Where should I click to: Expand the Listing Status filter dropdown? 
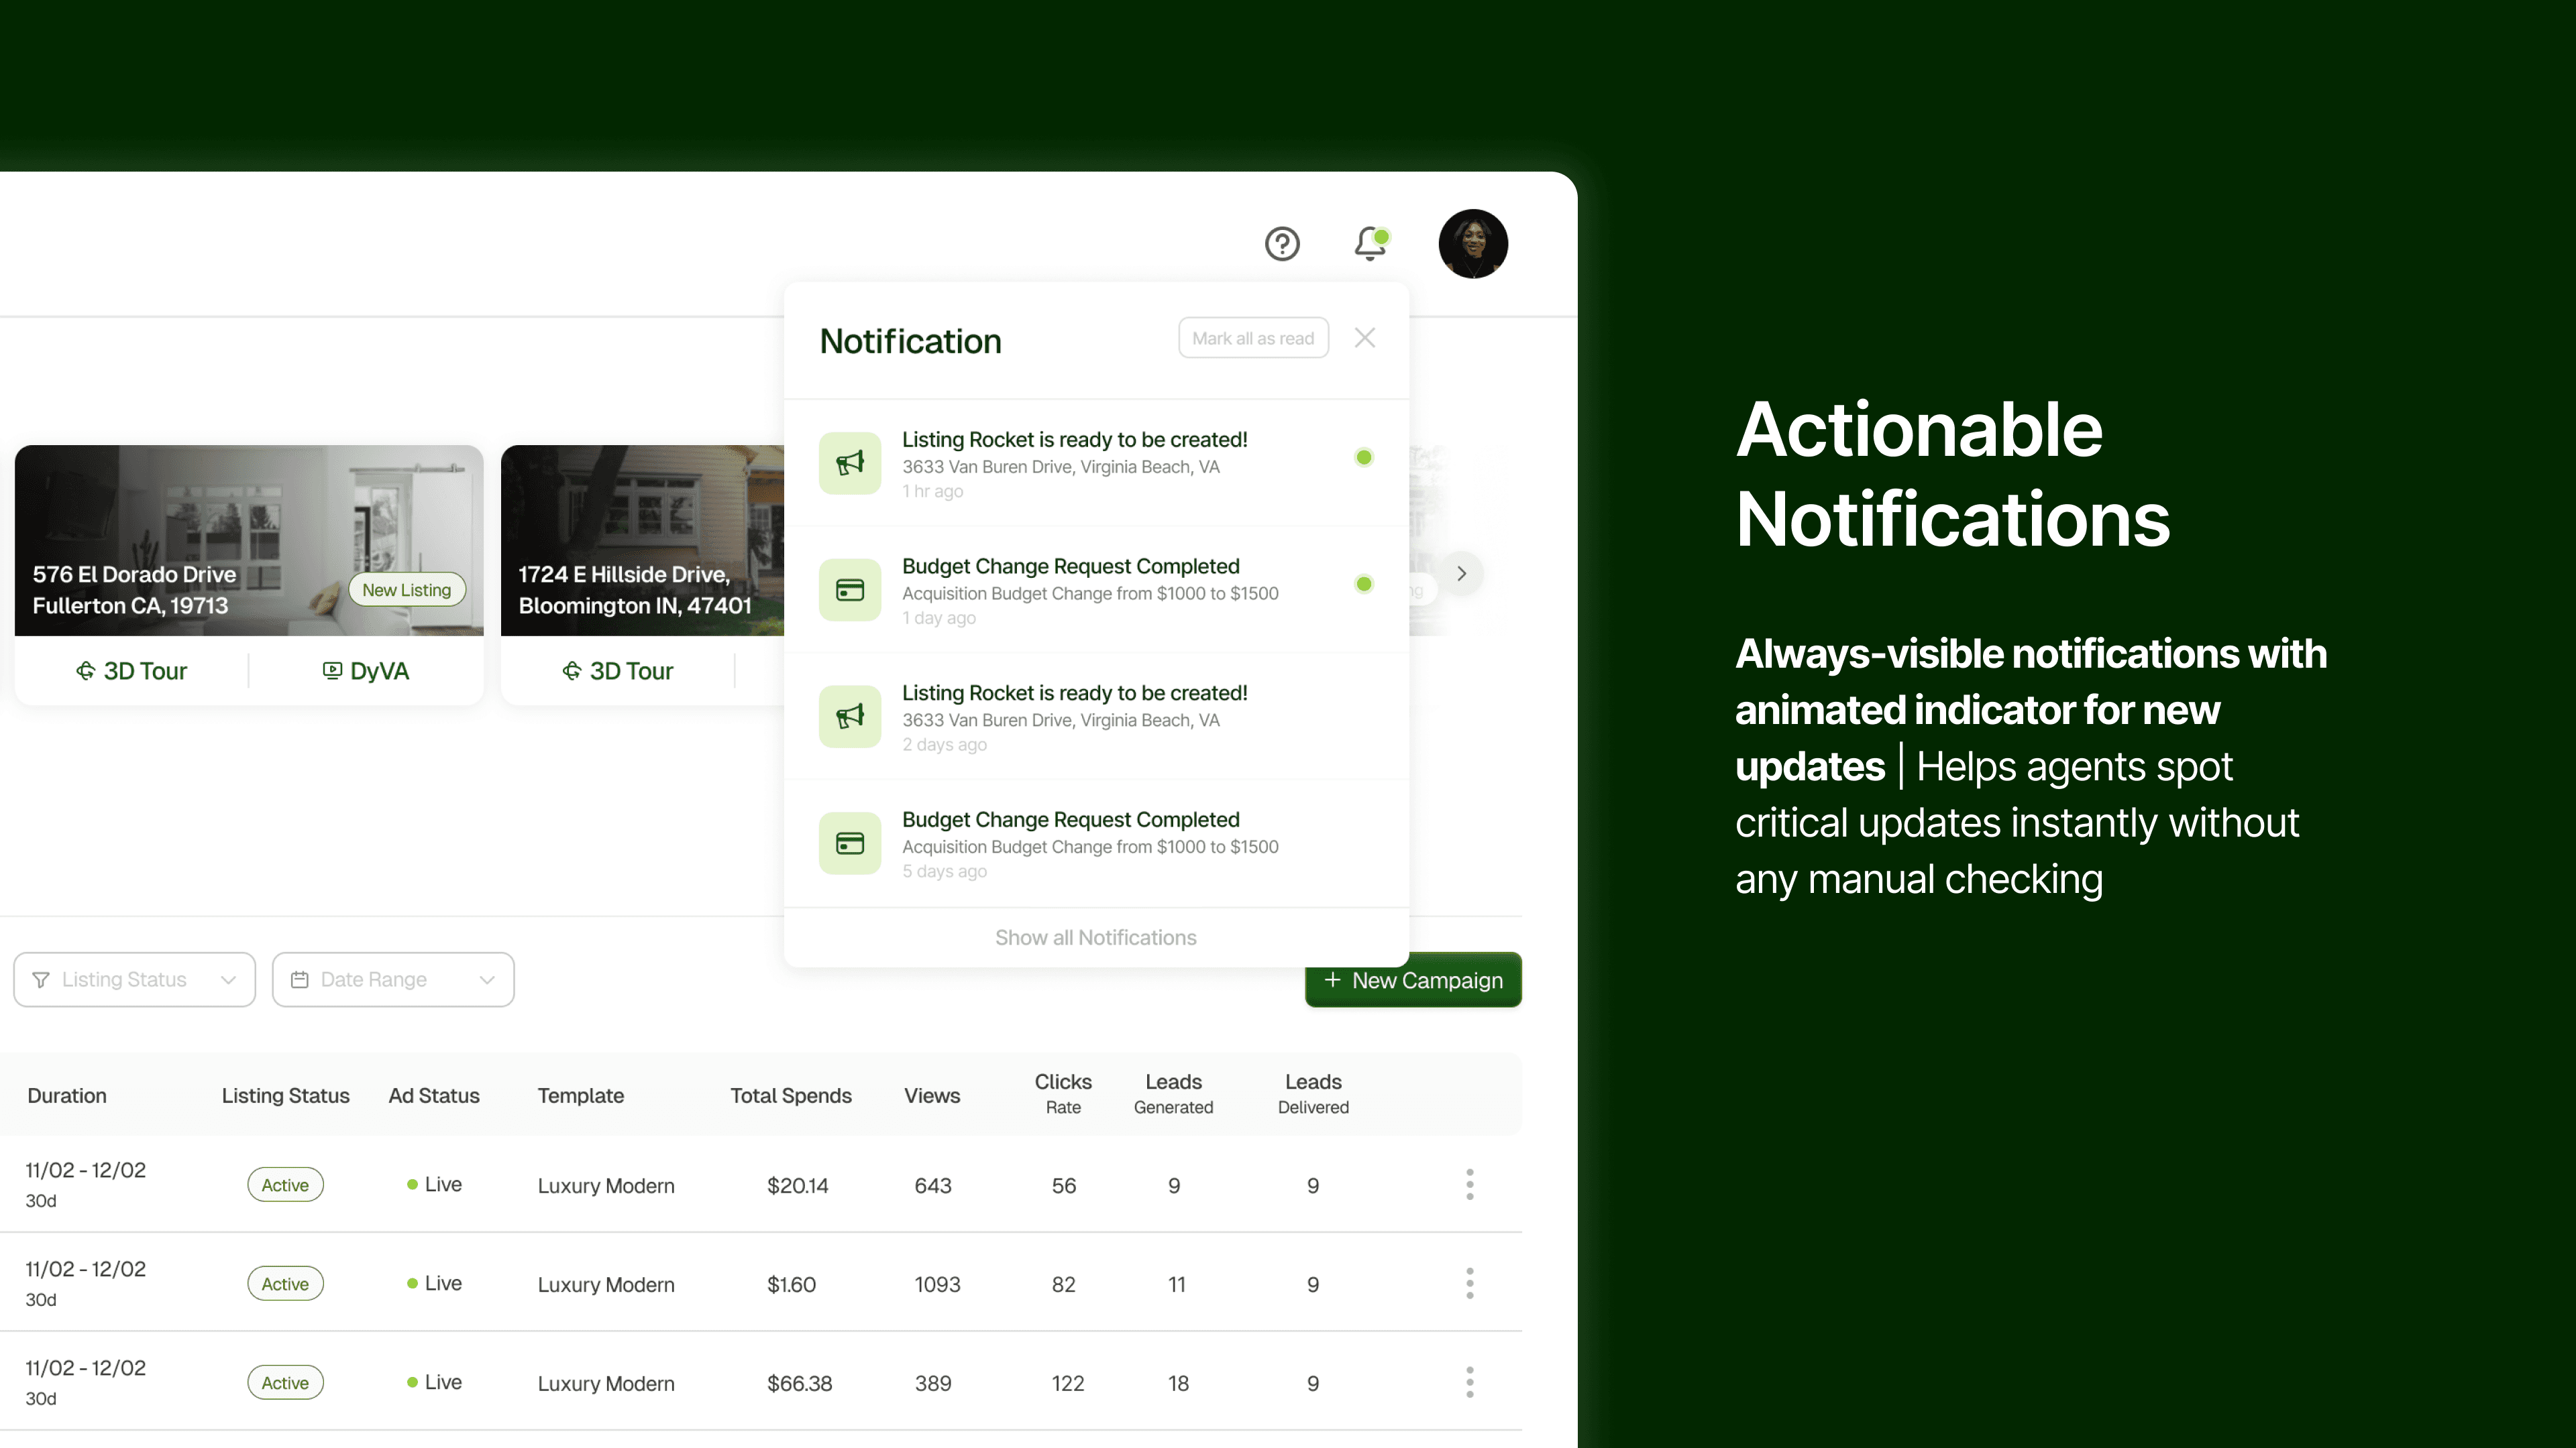point(135,979)
